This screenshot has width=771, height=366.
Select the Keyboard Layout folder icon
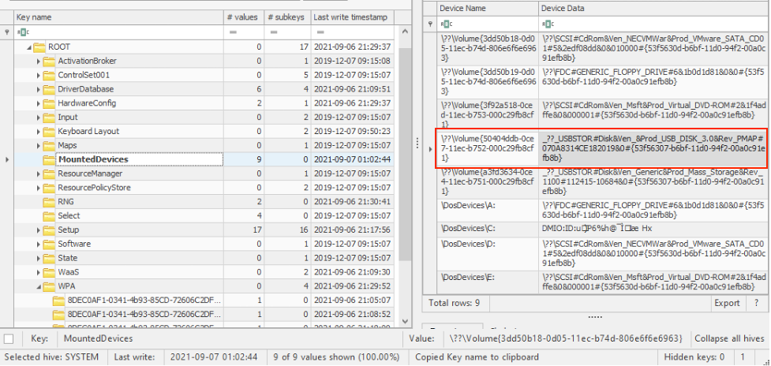tap(49, 132)
